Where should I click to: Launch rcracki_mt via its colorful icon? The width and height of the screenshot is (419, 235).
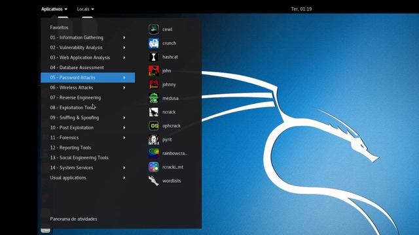154,167
